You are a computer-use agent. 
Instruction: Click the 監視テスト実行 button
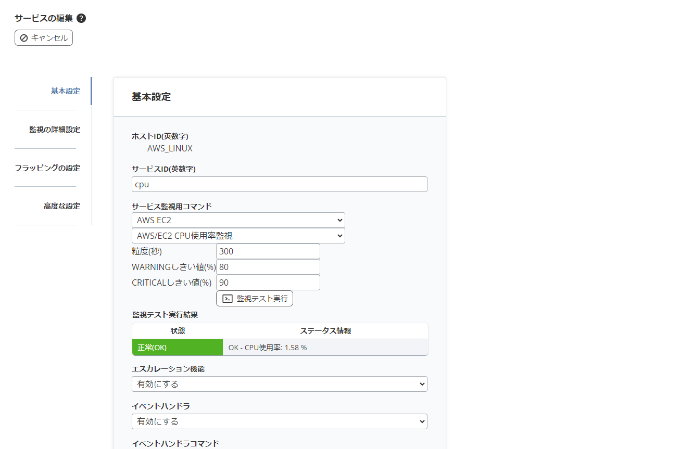click(255, 299)
